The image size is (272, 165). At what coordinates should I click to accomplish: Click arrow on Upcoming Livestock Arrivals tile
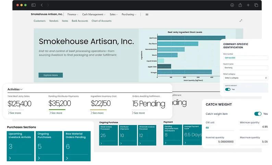pyautogui.click(x=10, y=158)
